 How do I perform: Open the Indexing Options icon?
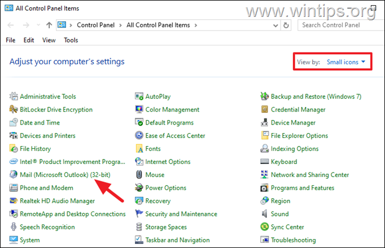(x=265, y=148)
